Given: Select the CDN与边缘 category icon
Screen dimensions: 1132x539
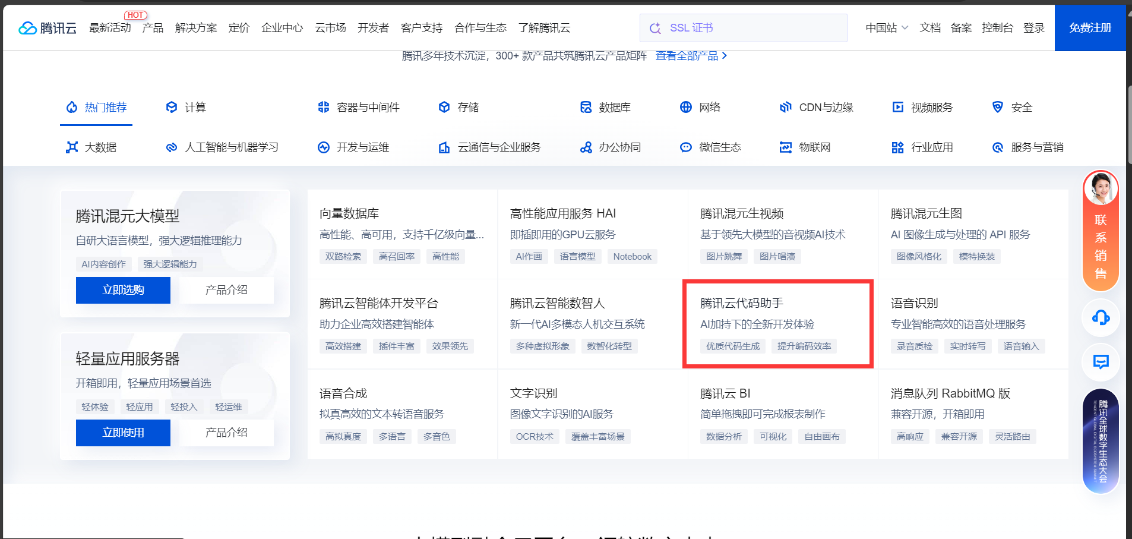Looking at the screenshot, I should (785, 107).
